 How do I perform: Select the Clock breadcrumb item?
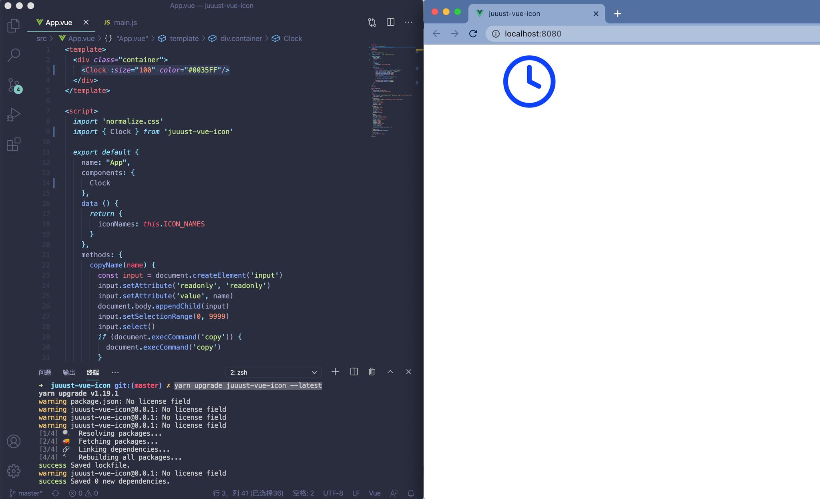(x=293, y=38)
